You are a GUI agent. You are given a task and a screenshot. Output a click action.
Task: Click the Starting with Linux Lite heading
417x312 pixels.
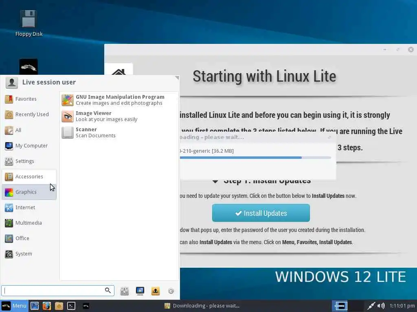(264, 76)
